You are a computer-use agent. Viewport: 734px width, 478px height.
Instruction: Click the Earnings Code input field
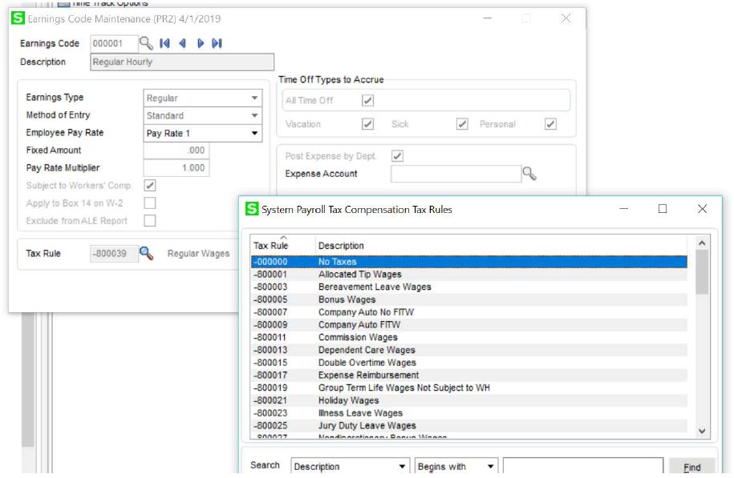click(x=114, y=43)
